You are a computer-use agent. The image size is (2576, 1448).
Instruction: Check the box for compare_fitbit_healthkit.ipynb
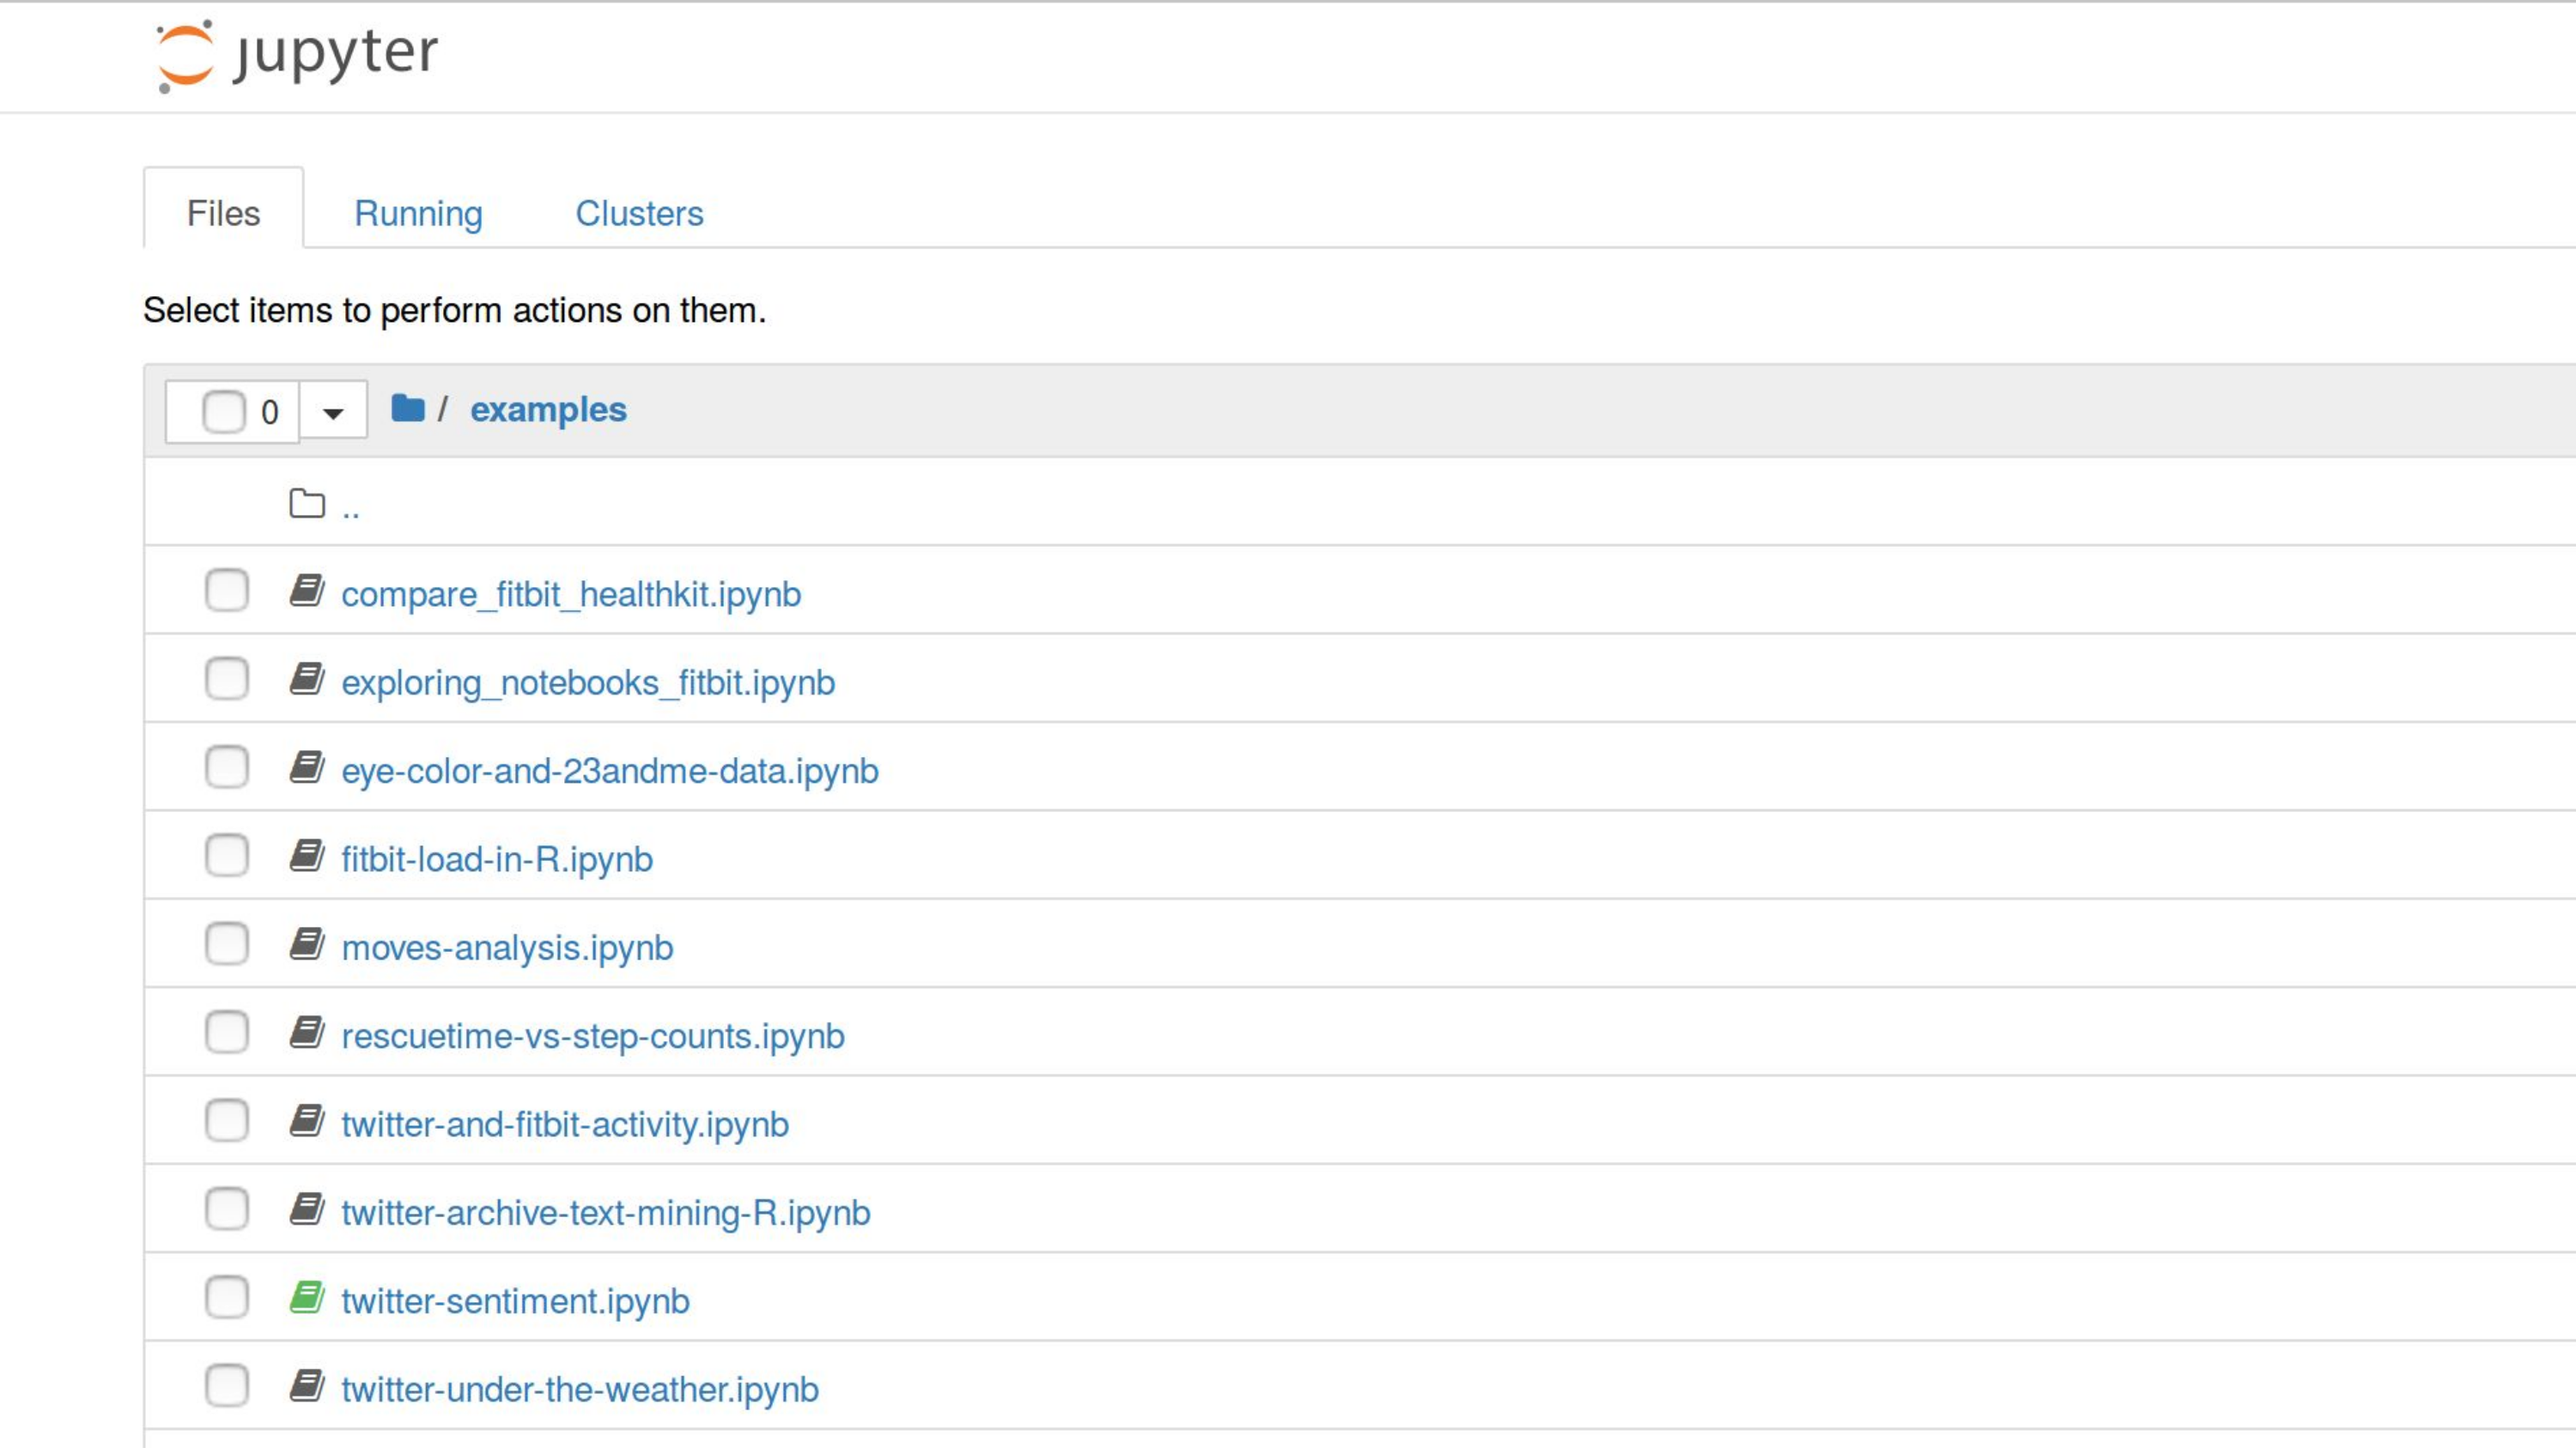227,591
